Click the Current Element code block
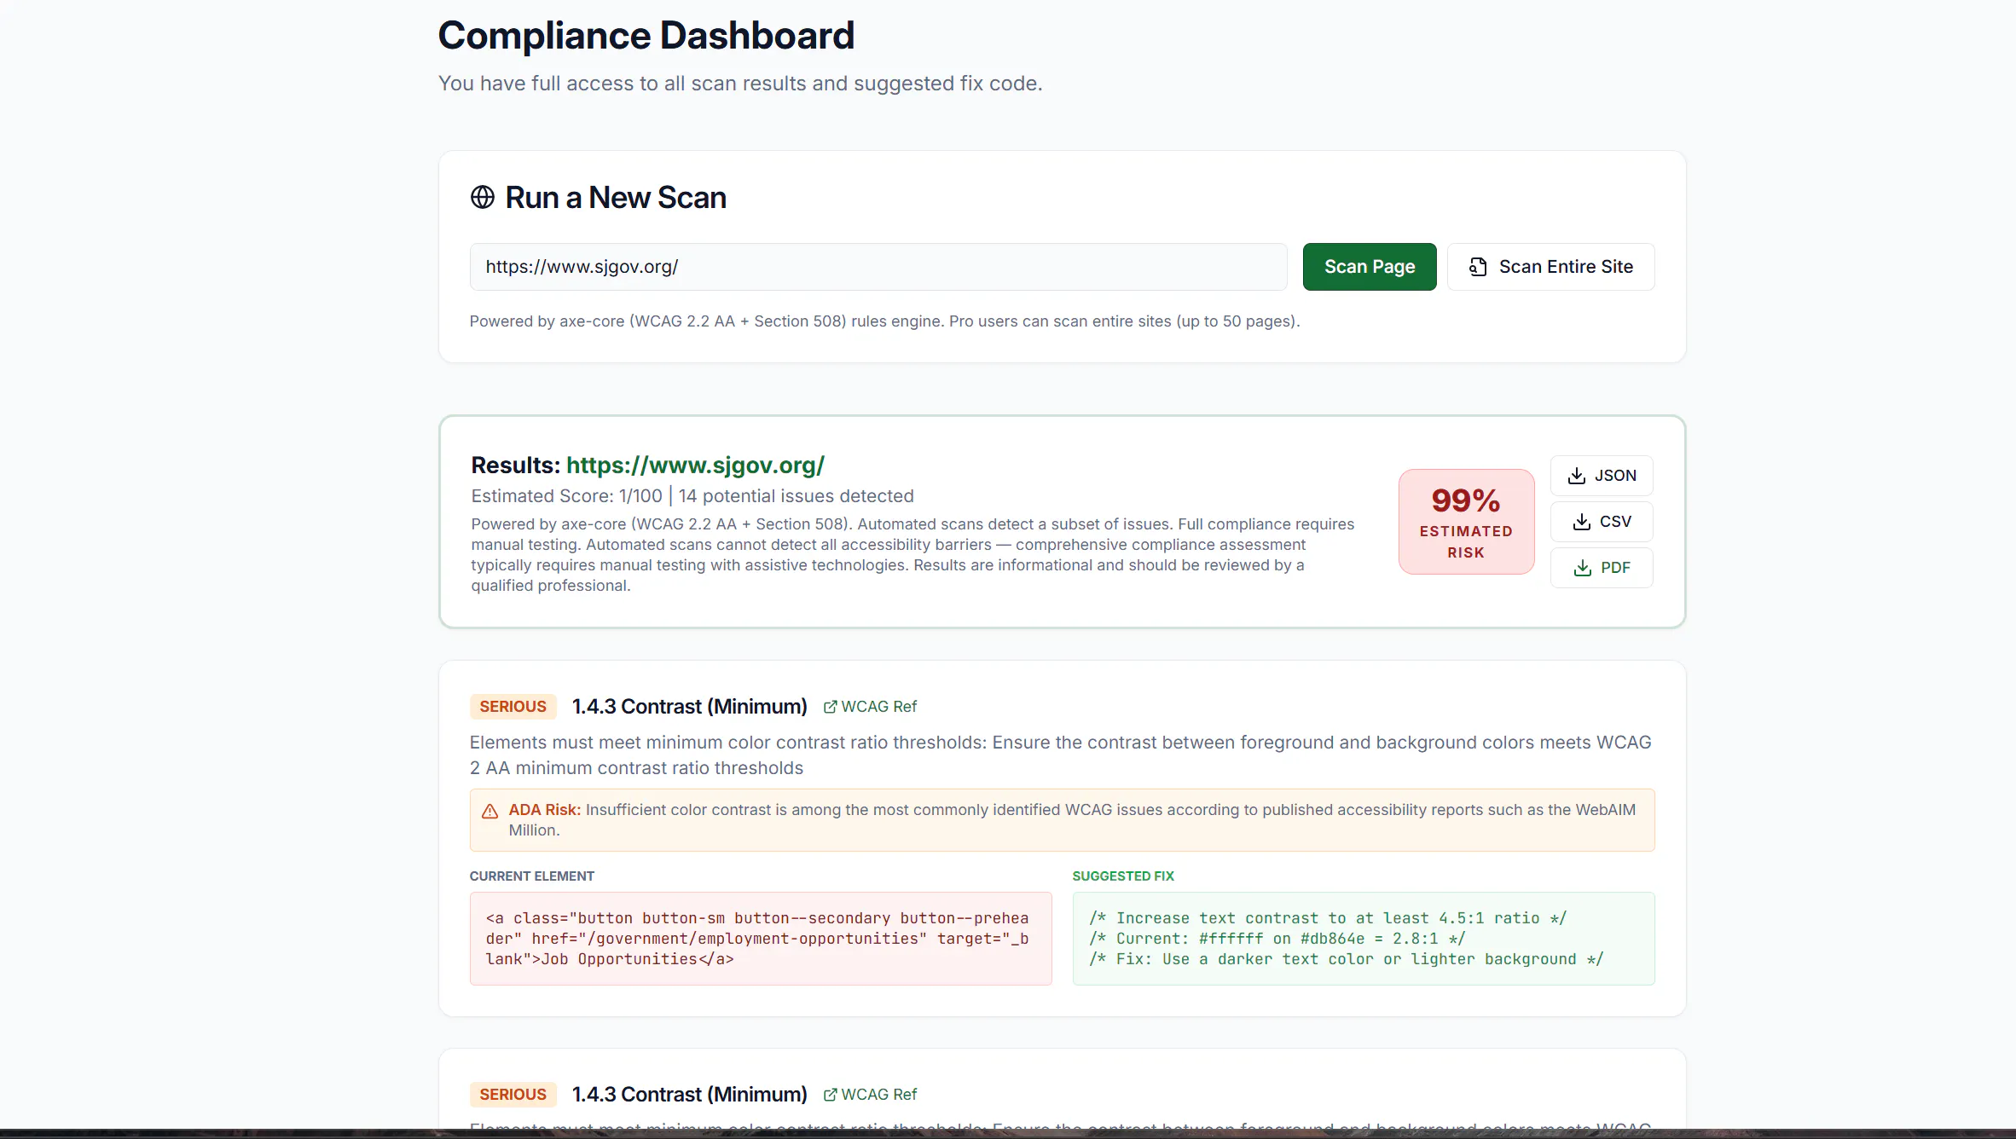This screenshot has height=1139, width=2016. (761, 939)
